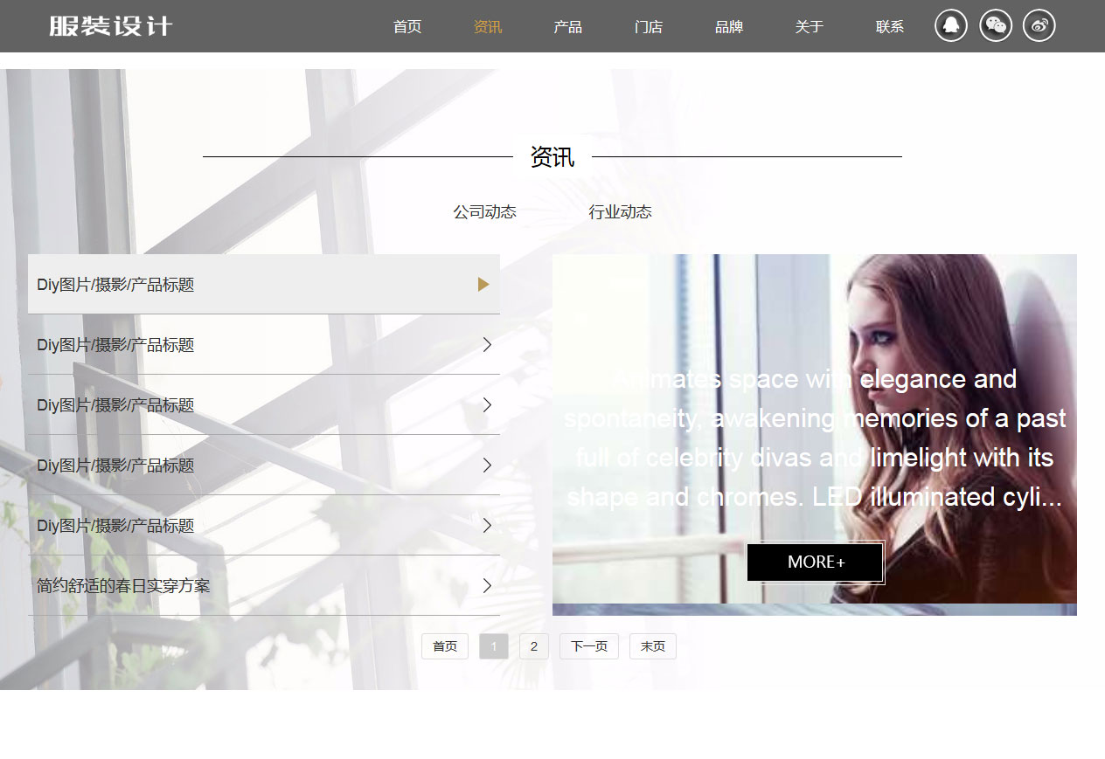This screenshot has width=1105, height=759.
Task: Open the 品牌 navigation item
Action: pos(728,27)
